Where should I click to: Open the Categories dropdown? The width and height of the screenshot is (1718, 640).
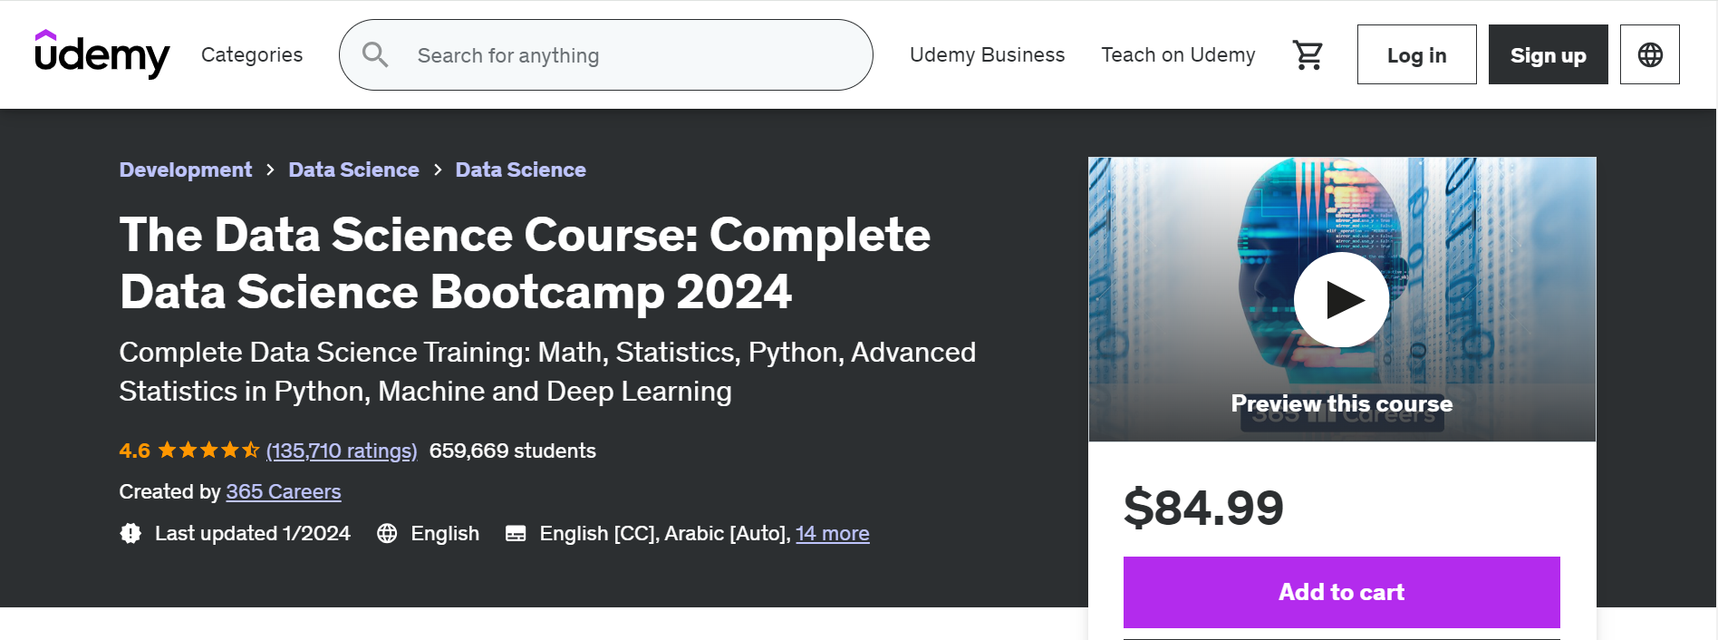[252, 54]
